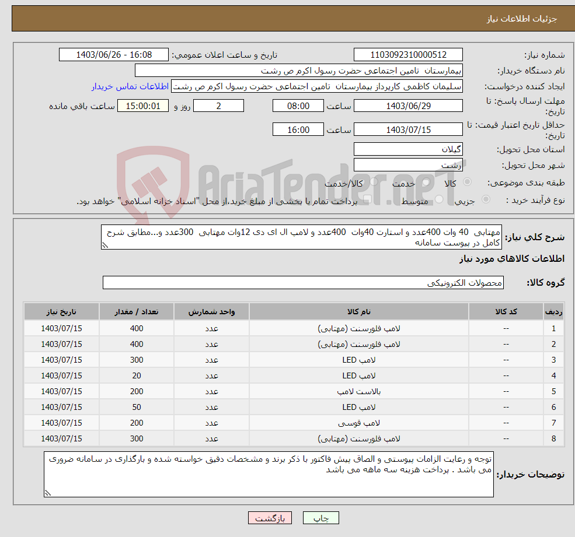Click the price validity time 16:00
This screenshot has height=537, width=575.
298,129
